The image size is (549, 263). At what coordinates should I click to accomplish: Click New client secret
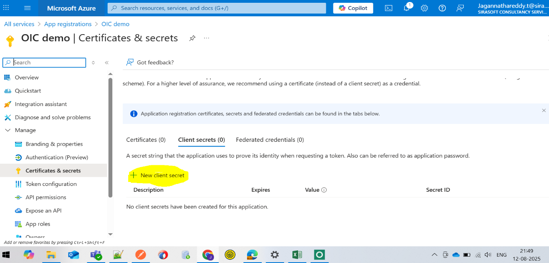tap(158, 175)
